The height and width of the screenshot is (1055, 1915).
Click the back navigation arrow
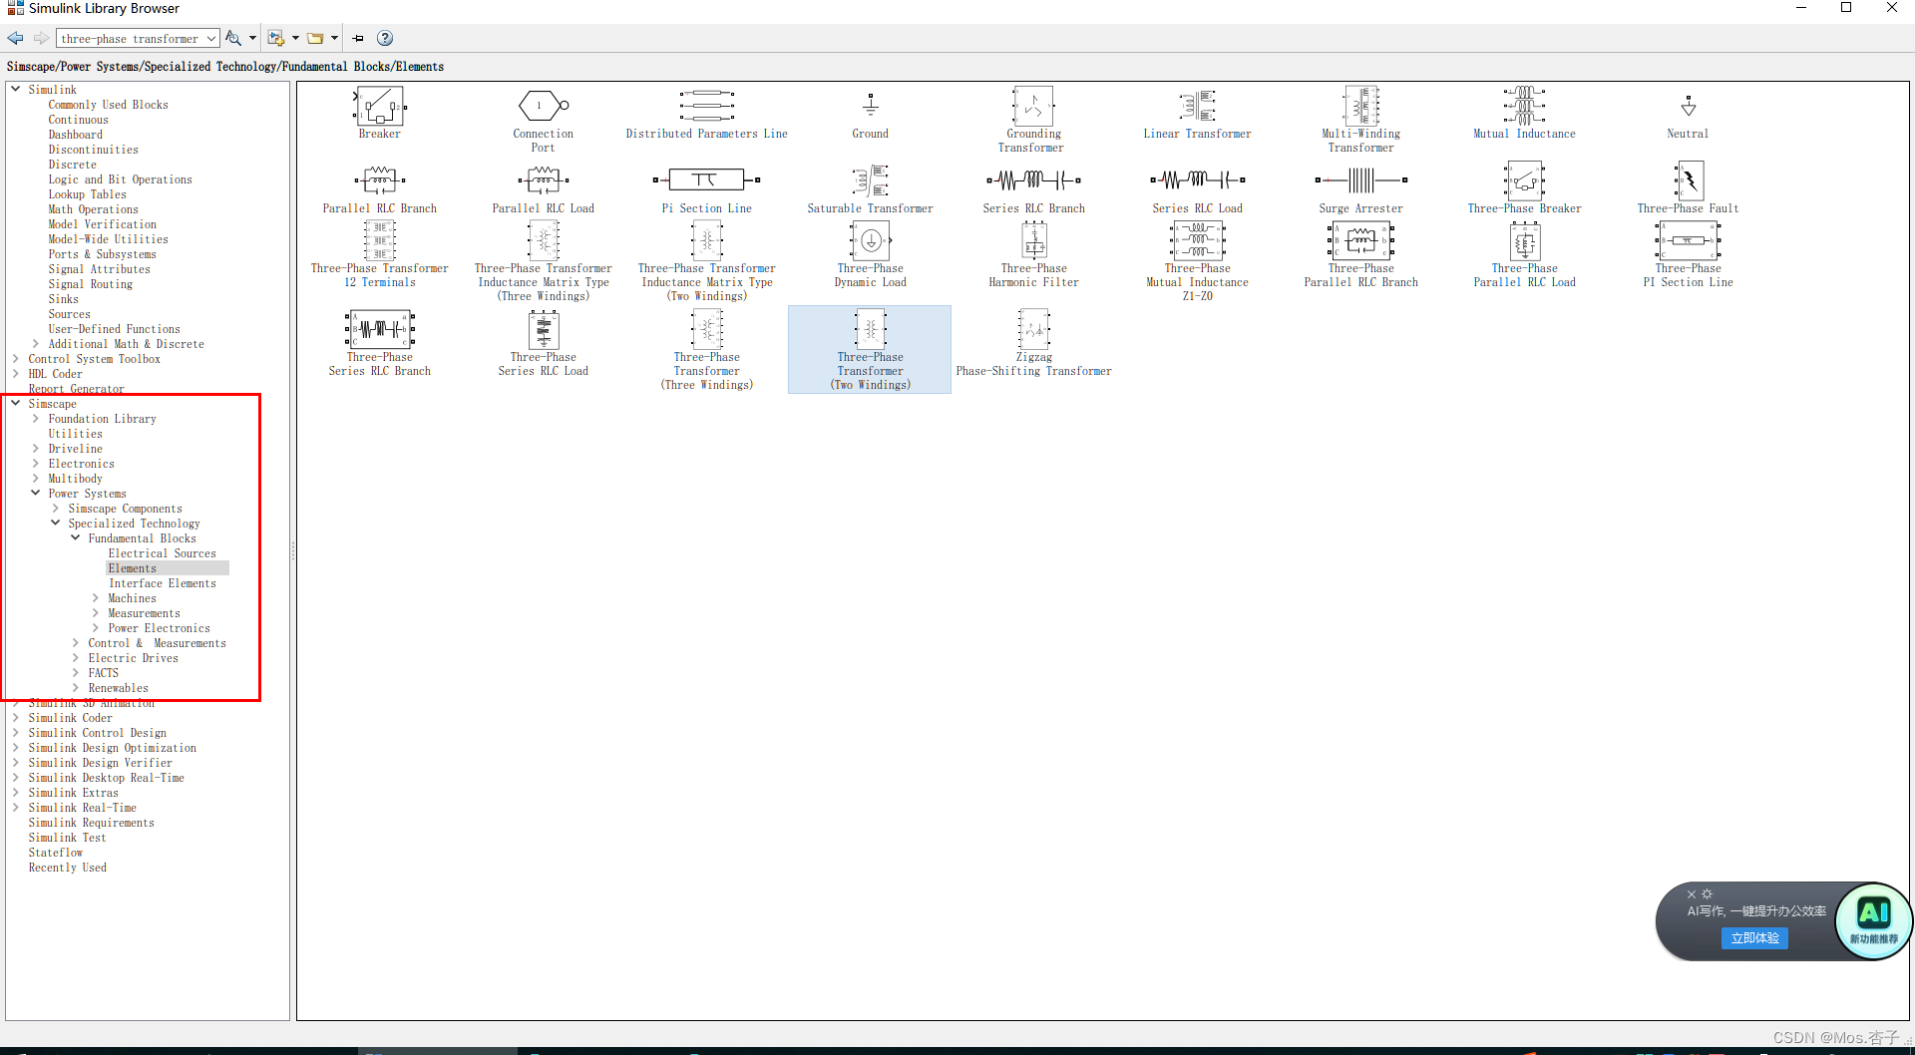pyautogui.click(x=15, y=38)
